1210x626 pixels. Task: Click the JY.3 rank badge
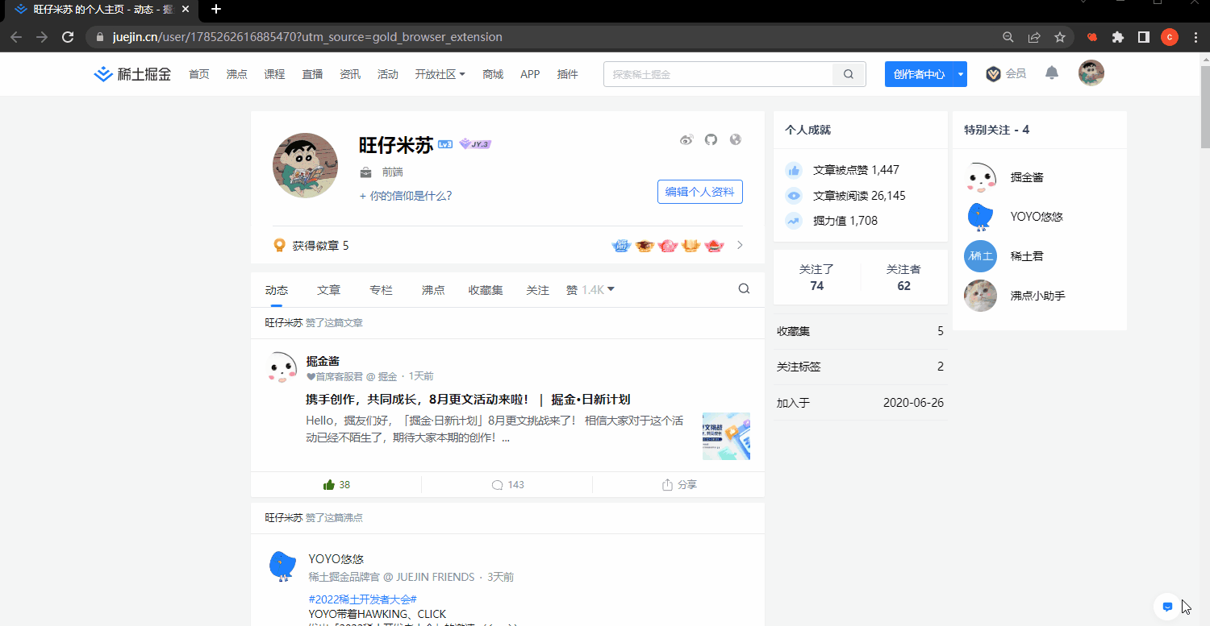tap(475, 144)
